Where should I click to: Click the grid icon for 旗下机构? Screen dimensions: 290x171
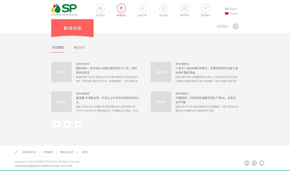pos(184,8)
